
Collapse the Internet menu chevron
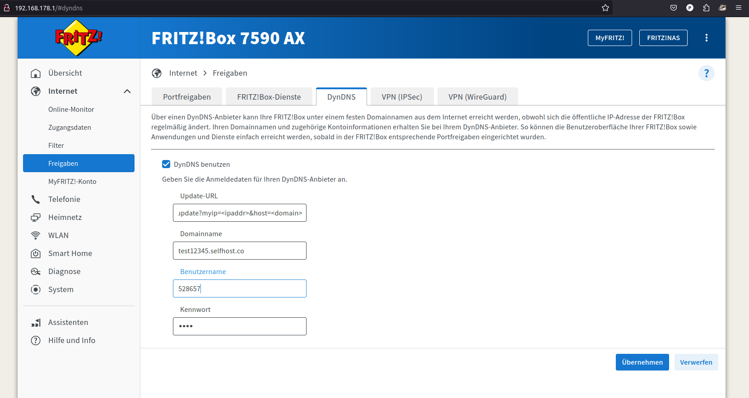coord(127,91)
